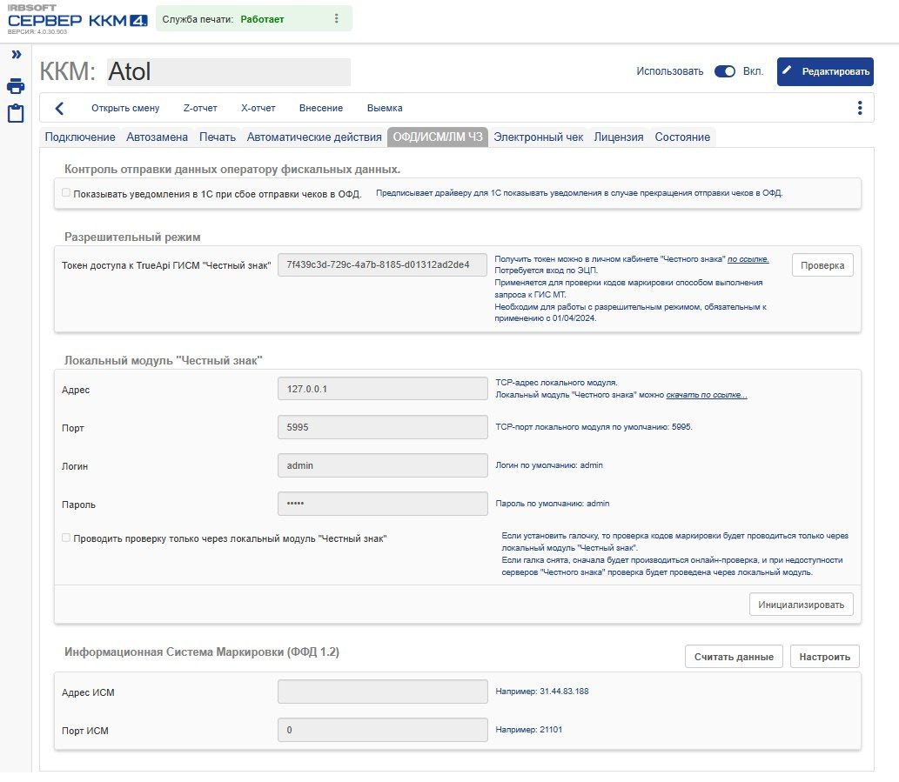The width and height of the screenshot is (899, 782).
Task: Open the clipboard sidebar icon
Action: pyautogui.click(x=16, y=113)
